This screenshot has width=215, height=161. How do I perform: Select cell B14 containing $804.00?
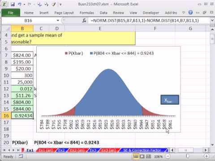22,102
